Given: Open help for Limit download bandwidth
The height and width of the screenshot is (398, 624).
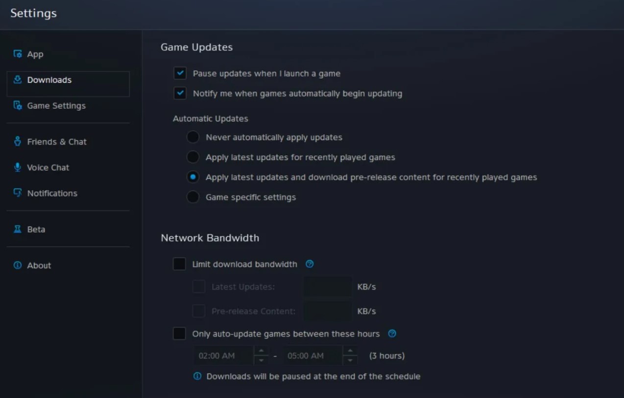Looking at the screenshot, I should (310, 264).
